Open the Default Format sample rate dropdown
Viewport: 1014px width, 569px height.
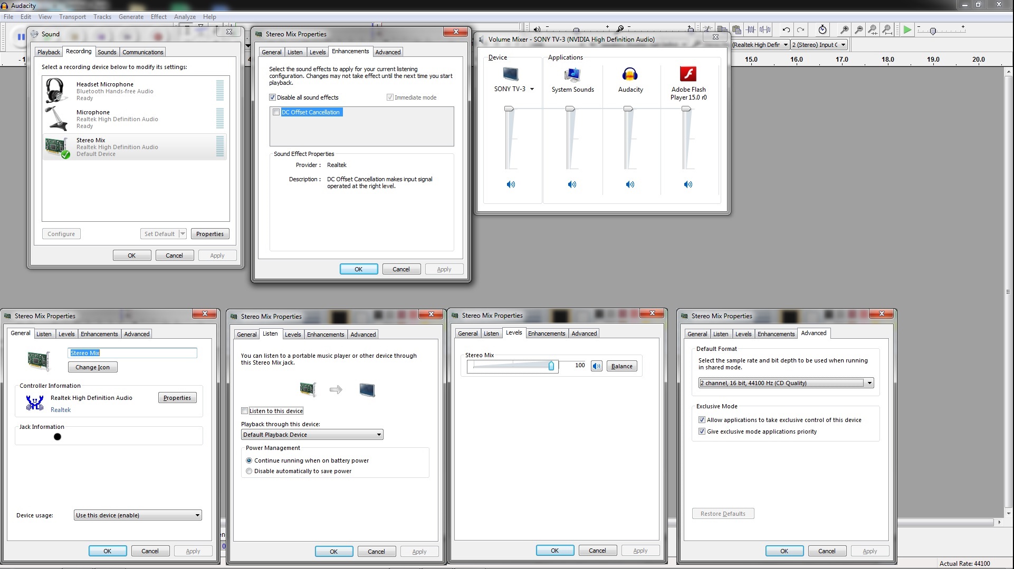786,383
